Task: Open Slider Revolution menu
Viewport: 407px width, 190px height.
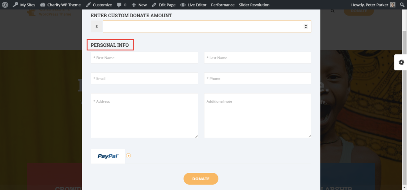Action: (254, 5)
